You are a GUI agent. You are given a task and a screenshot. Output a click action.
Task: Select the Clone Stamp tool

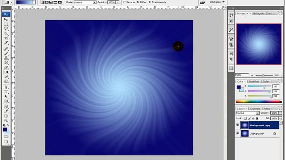(x=6, y=58)
